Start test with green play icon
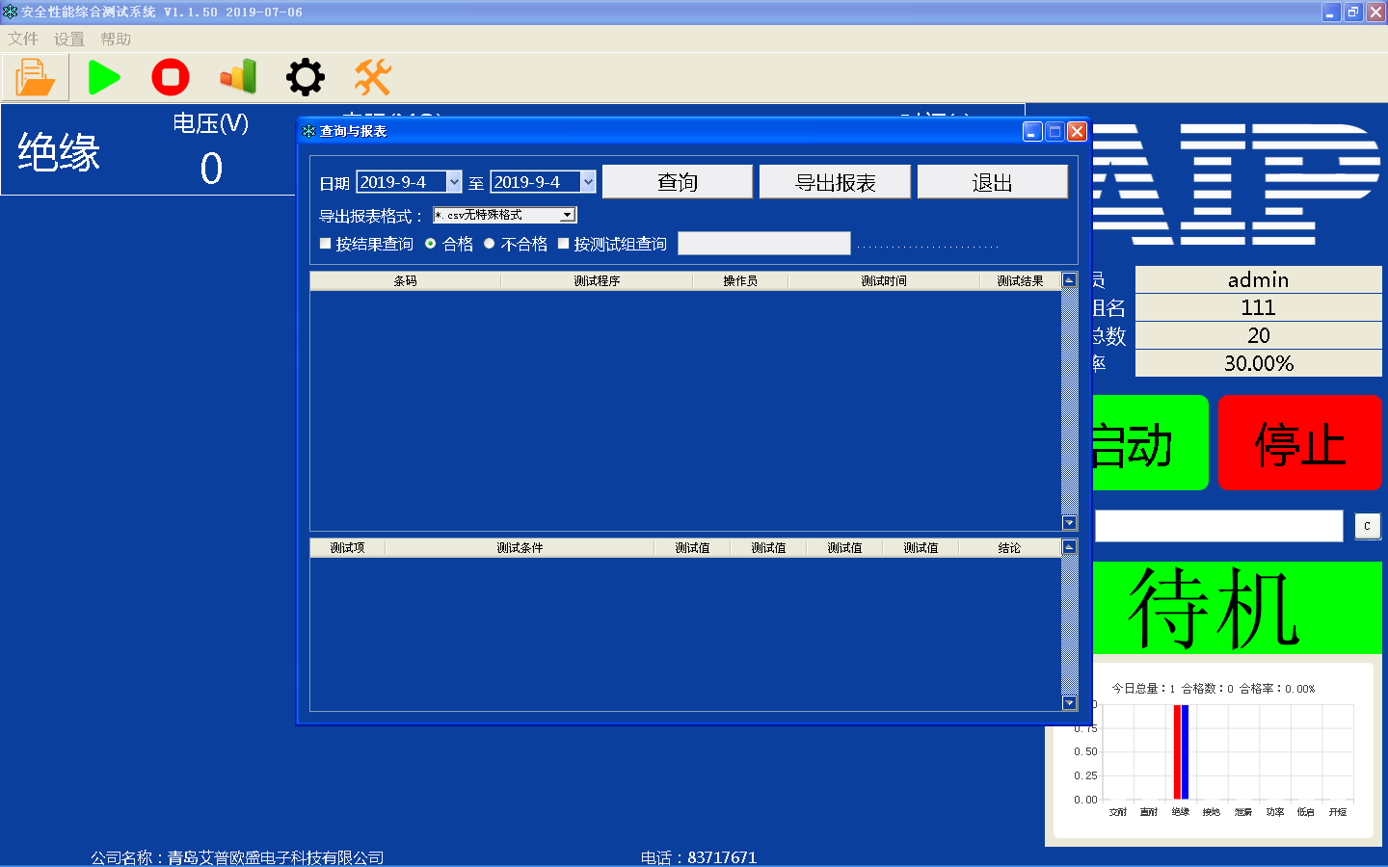 pyautogui.click(x=104, y=77)
